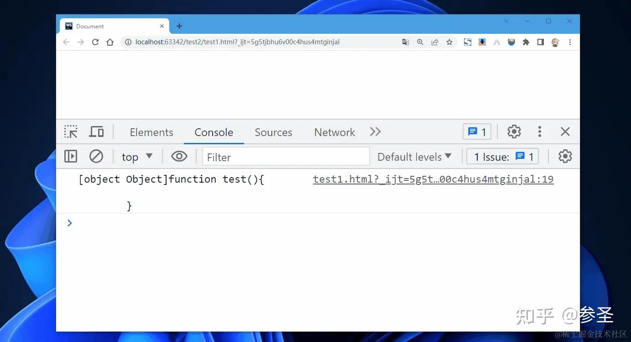This screenshot has height=342, width=631.
Task: Show more DevTools tabs chevron
Action: 375,132
